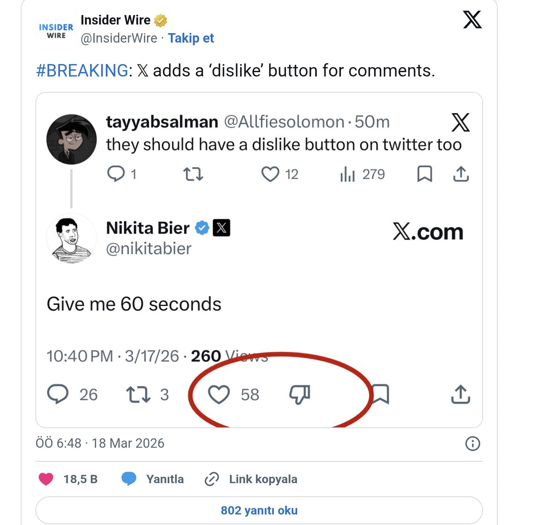Click the share icon on Nikita Bier's reply
The image size is (543, 525).
coord(460,395)
